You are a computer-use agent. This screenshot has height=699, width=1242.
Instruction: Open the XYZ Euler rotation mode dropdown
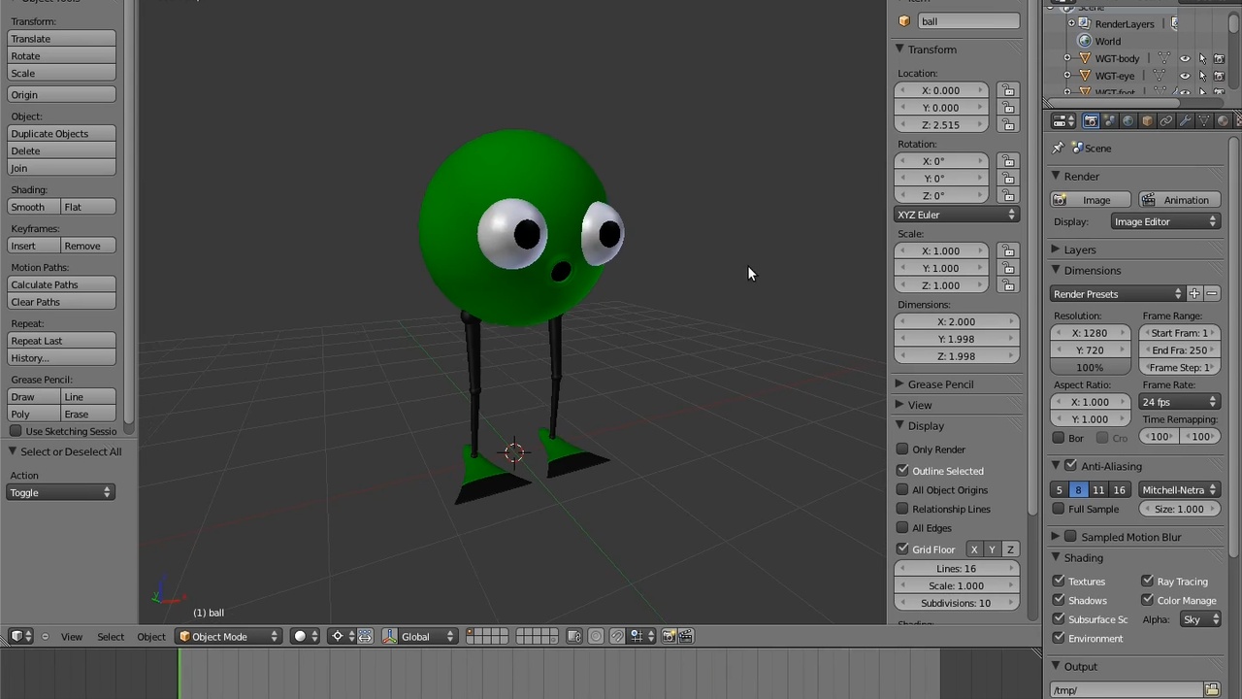click(956, 215)
